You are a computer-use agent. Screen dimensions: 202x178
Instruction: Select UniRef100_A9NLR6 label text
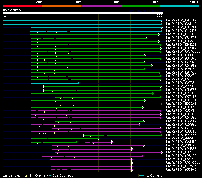pos(181,145)
